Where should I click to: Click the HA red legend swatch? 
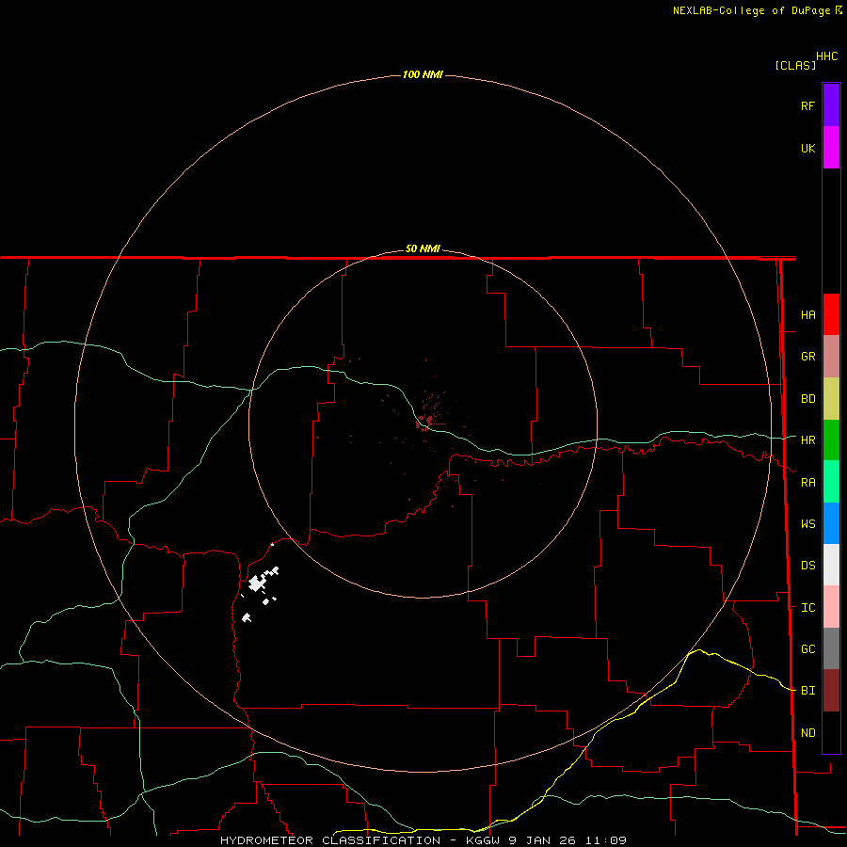click(x=831, y=314)
